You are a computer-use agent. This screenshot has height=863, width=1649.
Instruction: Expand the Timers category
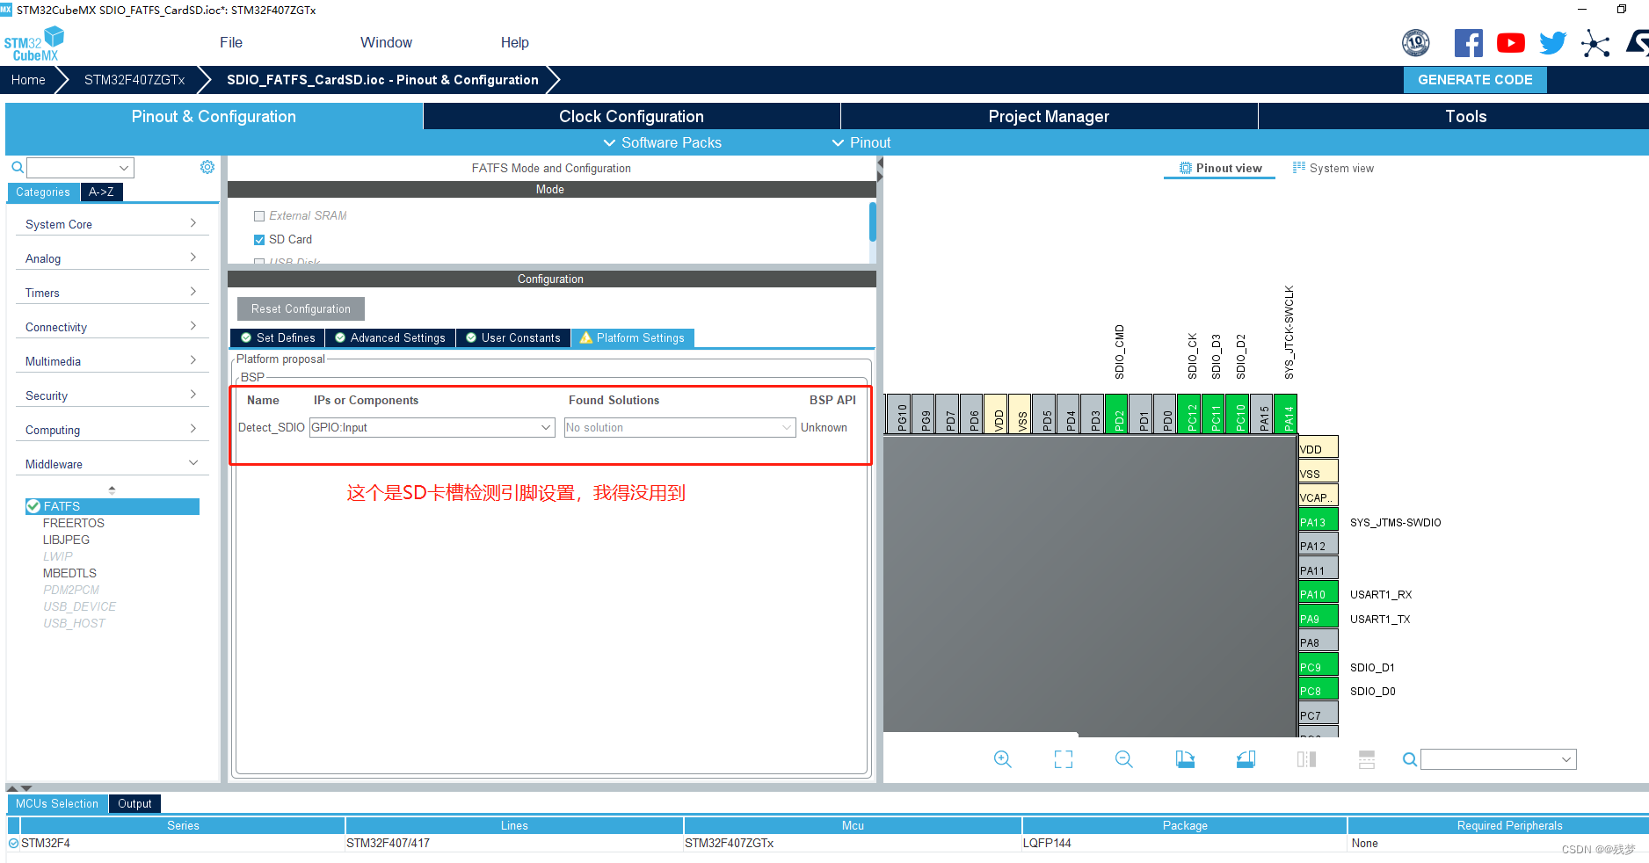112,293
